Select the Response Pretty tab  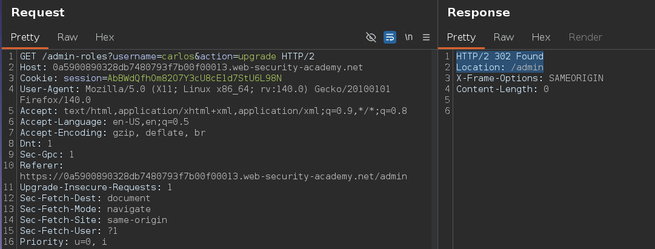click(x=461, y=37)
